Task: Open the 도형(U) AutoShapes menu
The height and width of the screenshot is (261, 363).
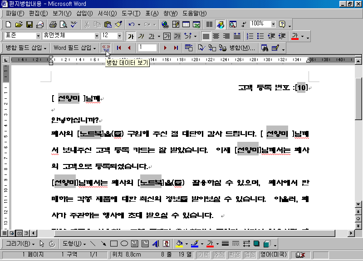Action: [74, 244]
